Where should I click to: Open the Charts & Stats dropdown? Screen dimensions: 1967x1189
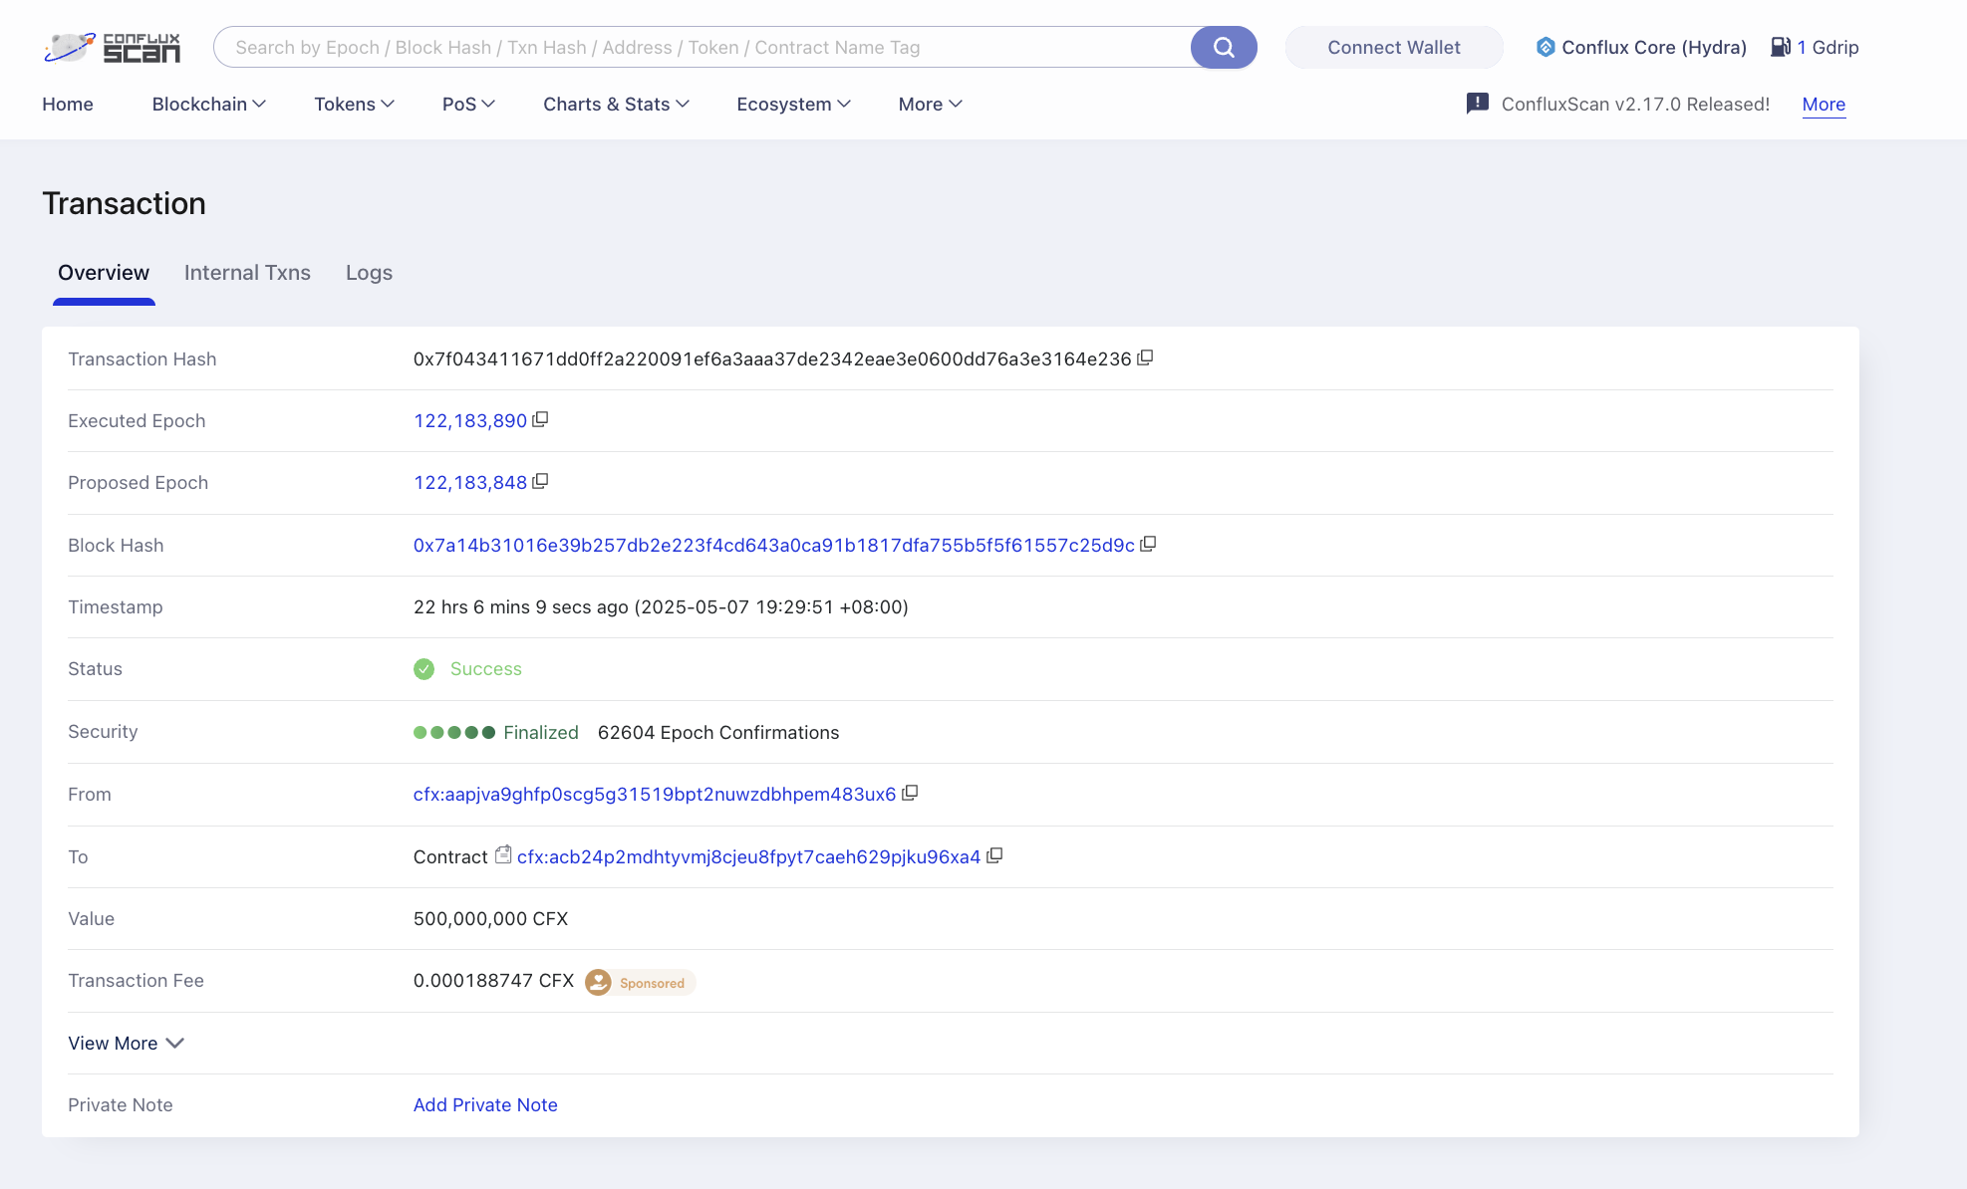tap(617, 104)
